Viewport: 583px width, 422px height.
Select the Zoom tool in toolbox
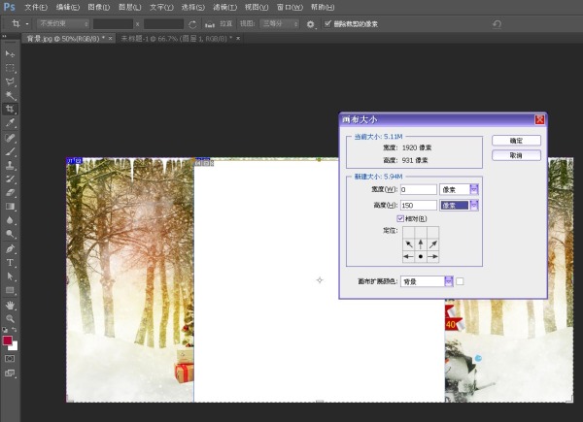10,318
